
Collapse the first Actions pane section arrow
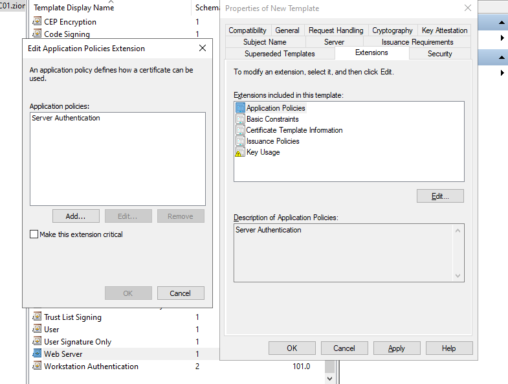pyautogui.click(x=501, y=23)
